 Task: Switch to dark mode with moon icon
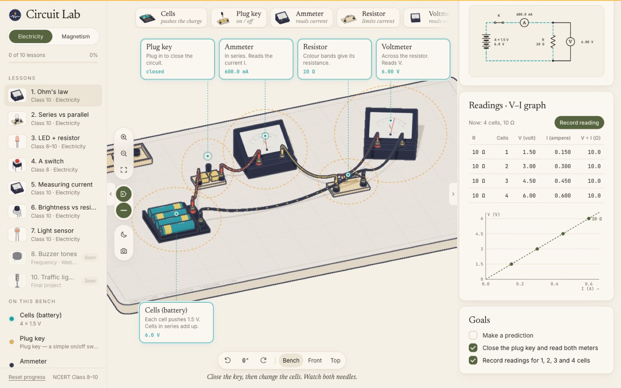pos(124,234)
